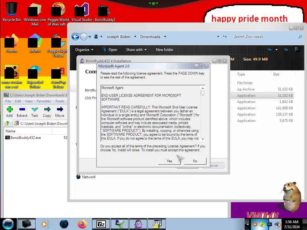Select the Firefox desktop icon
The height and width of the screenshot is (230, 307).
tap(12, 43)
